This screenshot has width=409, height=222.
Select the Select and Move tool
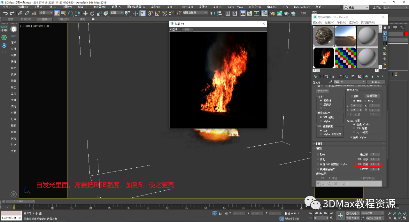tap(85, 13)
